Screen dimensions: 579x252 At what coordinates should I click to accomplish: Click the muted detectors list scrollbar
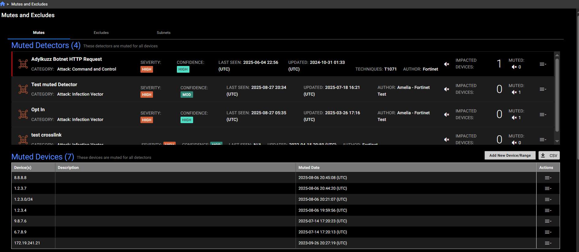557,95
